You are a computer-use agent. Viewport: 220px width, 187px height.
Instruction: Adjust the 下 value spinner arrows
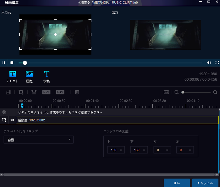[x=144, y=150]
